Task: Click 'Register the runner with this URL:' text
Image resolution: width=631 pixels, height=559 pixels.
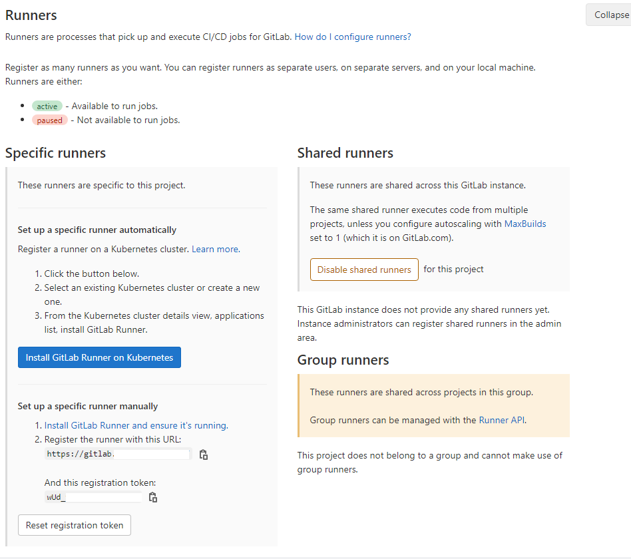Action: click(112, 439)
